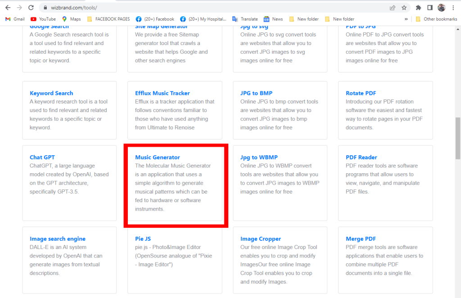Click the PDF to JPG description text
461x298 pixels.
pos(384,48)
